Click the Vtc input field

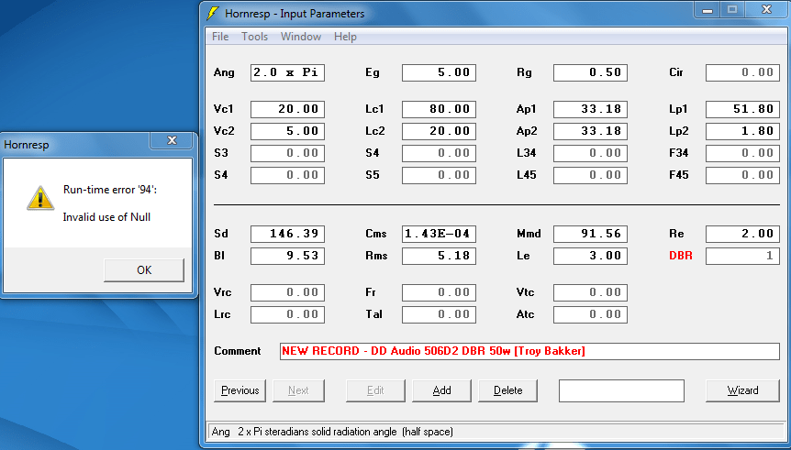click(x=590, y=292)
